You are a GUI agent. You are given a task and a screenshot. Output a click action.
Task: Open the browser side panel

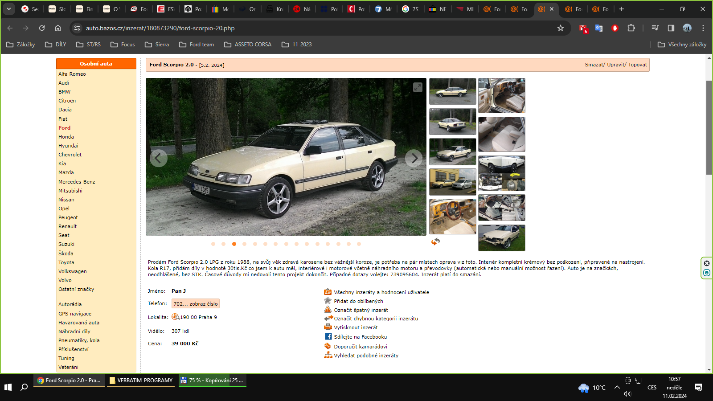[671, 28]
